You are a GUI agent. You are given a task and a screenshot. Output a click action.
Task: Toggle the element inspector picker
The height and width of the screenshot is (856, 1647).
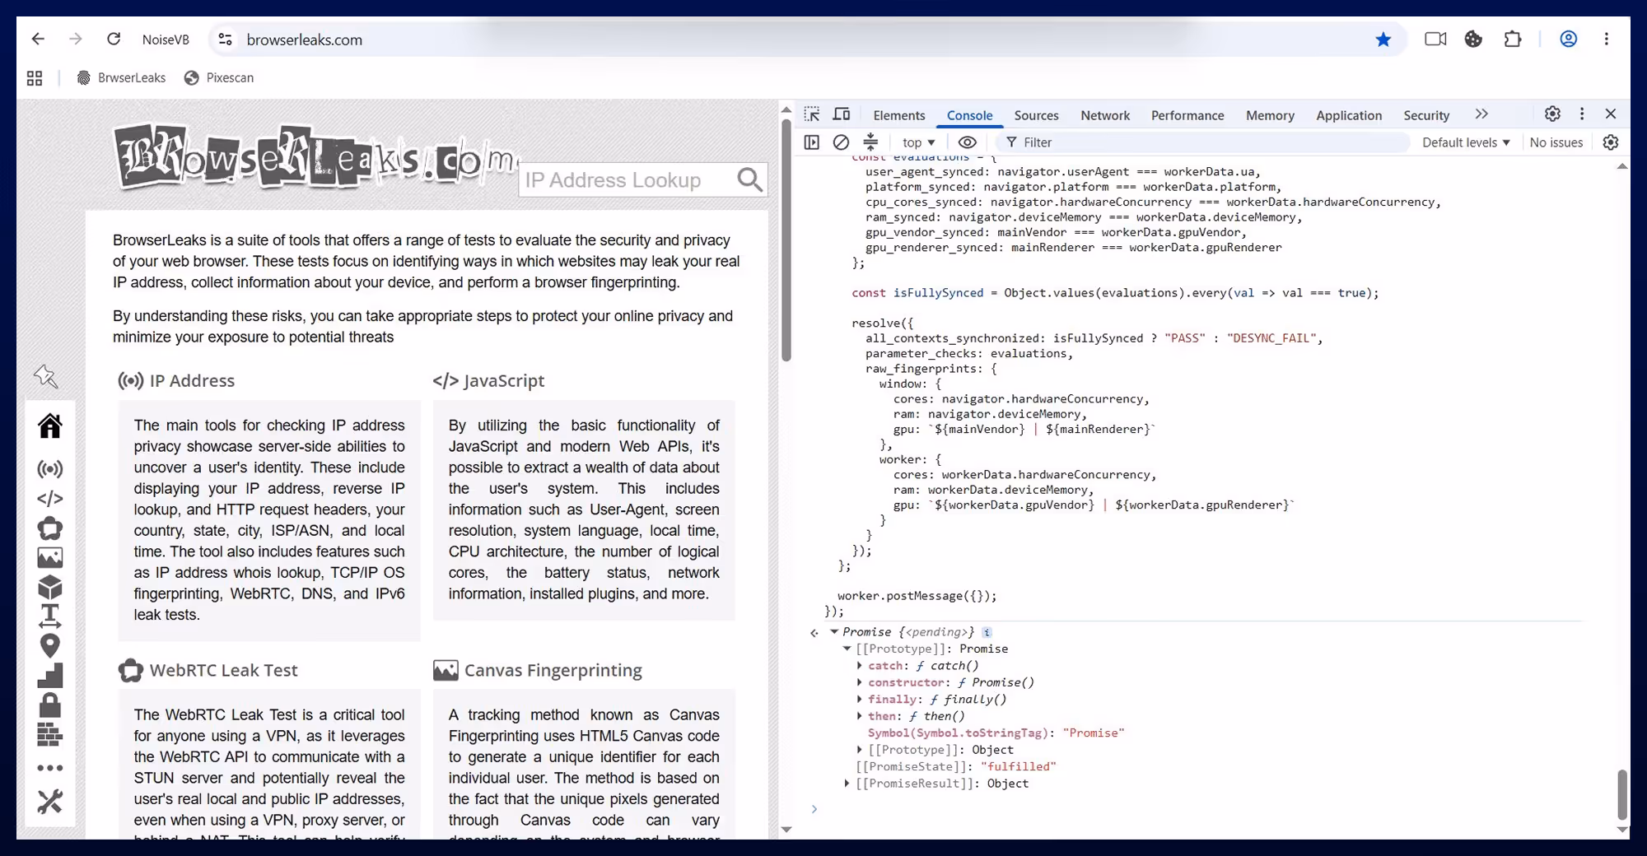tap(812, 114)
